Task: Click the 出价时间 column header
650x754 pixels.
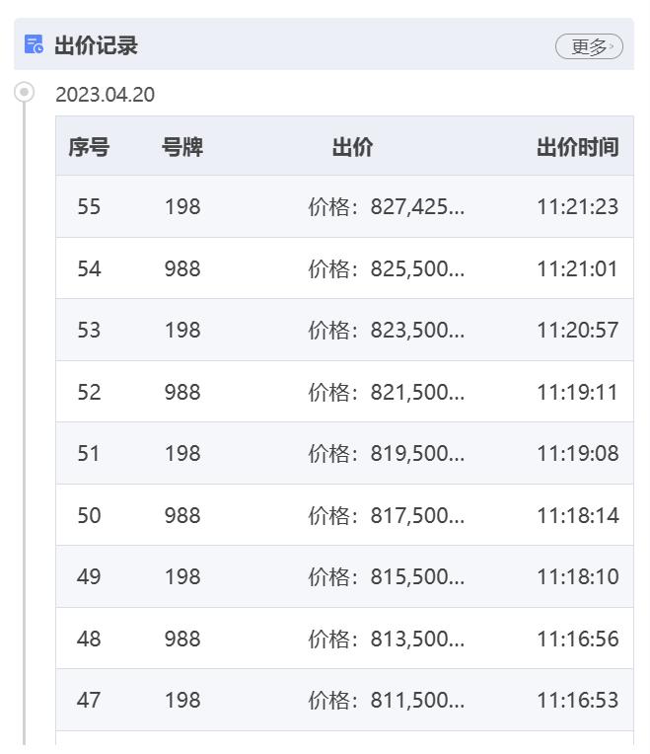Action: click(x=577, y=147)
